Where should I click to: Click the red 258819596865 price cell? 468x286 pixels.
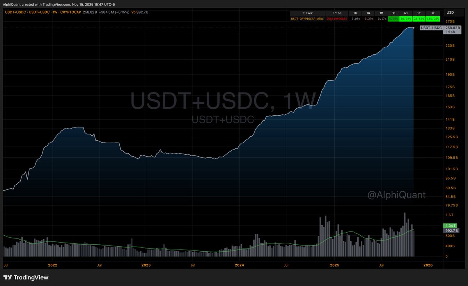click(x=336, y=18)
